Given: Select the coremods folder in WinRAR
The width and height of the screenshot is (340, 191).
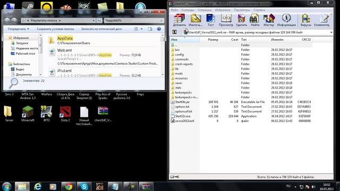Looking at the screenshot, I should pos(182,59).
